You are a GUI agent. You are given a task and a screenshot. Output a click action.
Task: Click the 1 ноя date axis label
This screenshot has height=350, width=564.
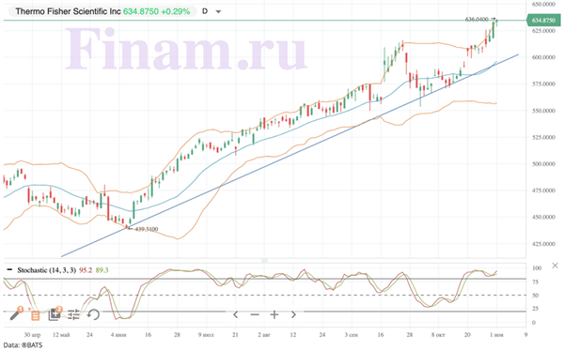tap(496, 335)
